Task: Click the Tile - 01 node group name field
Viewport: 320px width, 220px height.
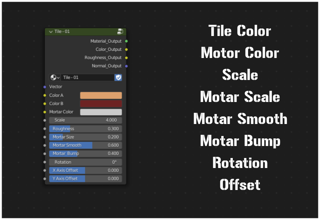Action: click(88, 78)
